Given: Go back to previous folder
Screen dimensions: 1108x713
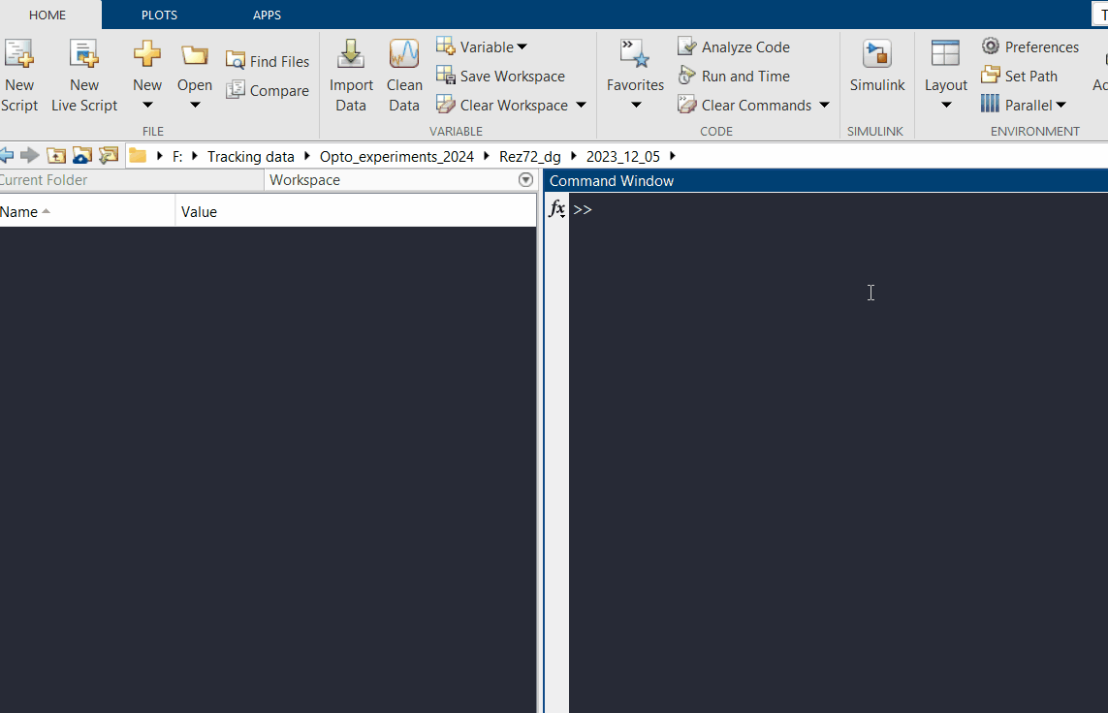Looking at the screenshot, I should tap(7, 155).
